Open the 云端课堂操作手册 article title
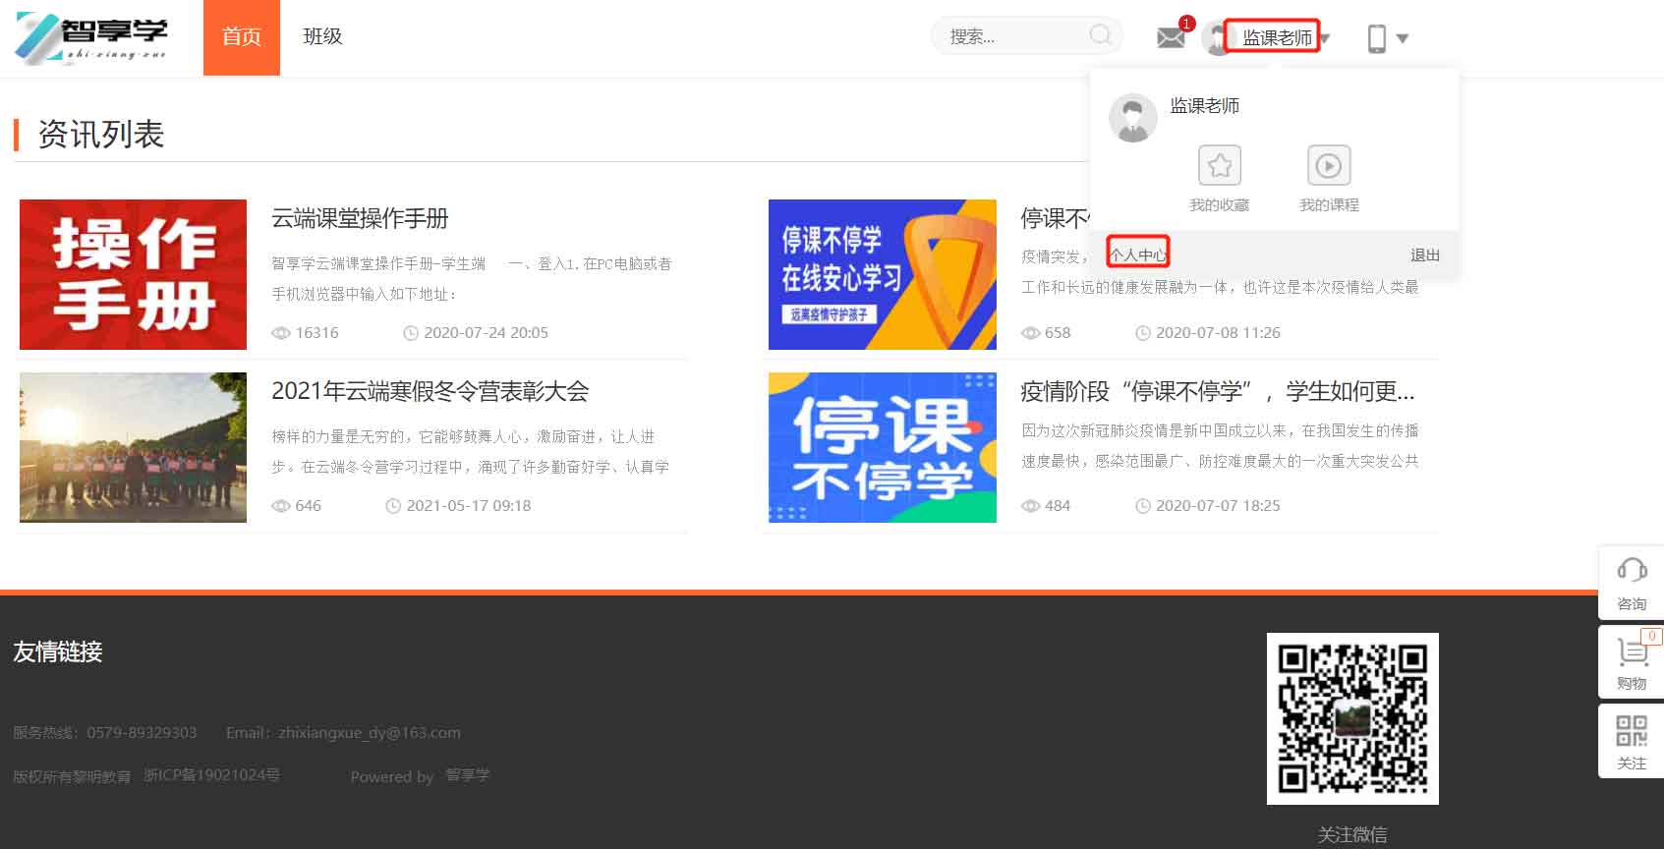 coord(360,218)
